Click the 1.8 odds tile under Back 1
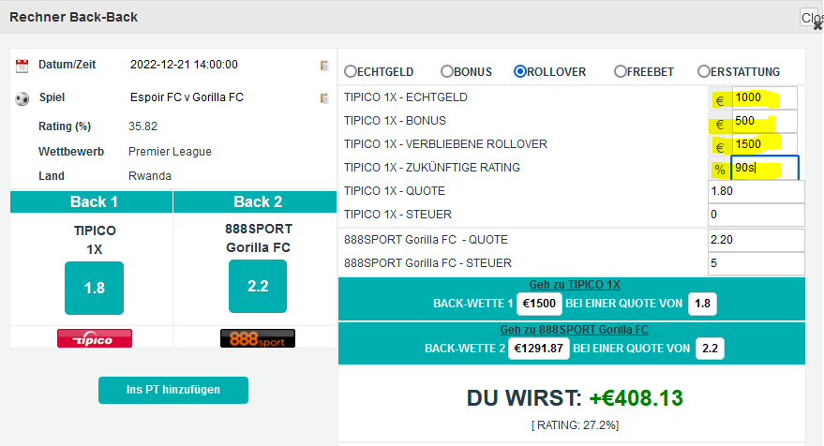 click(94, 288)
